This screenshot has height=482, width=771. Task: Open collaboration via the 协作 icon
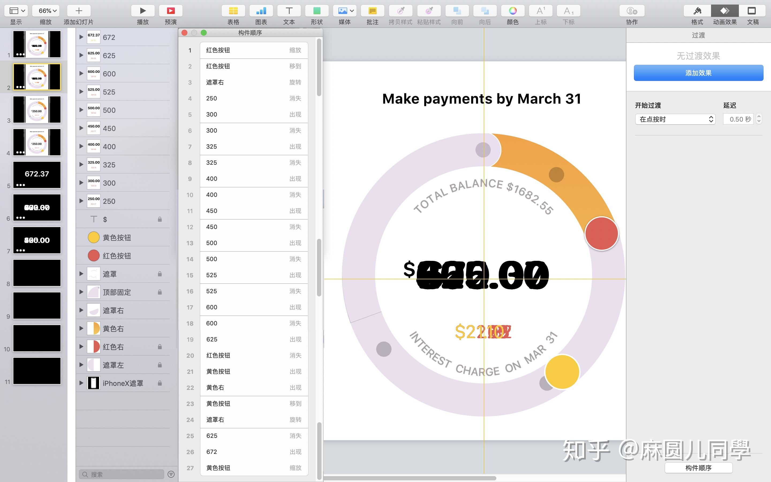(x=632, y=10)
